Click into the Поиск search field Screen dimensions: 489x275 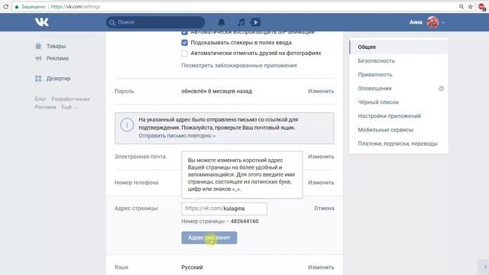155,22
